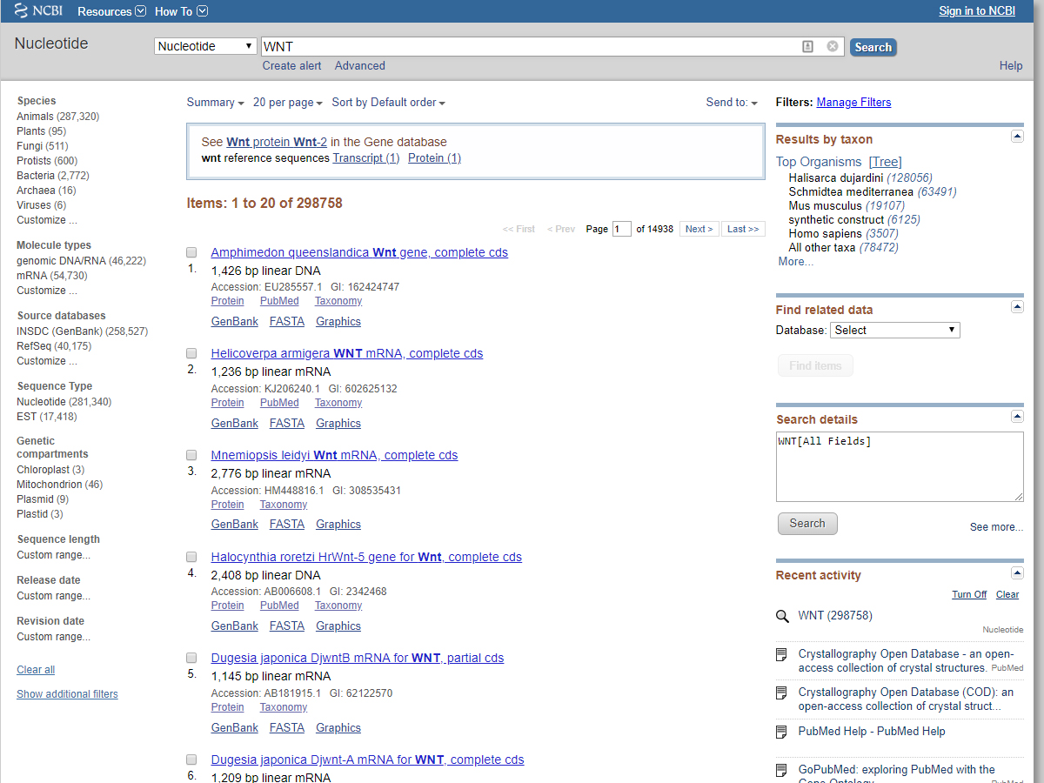The width and height of the screenshot is (1044, 783).
Task: Collapse the Find related data panel
Action: [x=1016, y=307]
